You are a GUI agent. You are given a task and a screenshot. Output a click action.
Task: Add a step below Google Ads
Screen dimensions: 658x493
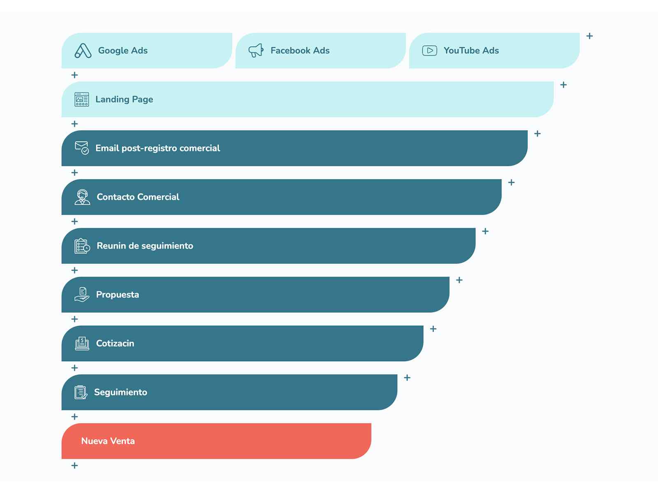point(74,75)
